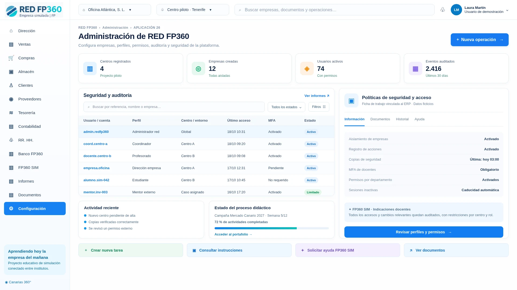Click the Compras shopping cart icon

[11, 58]
